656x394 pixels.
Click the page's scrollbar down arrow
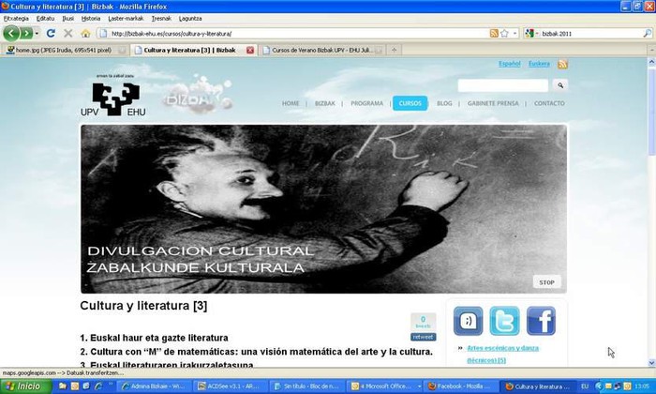(x=651, y=363)
